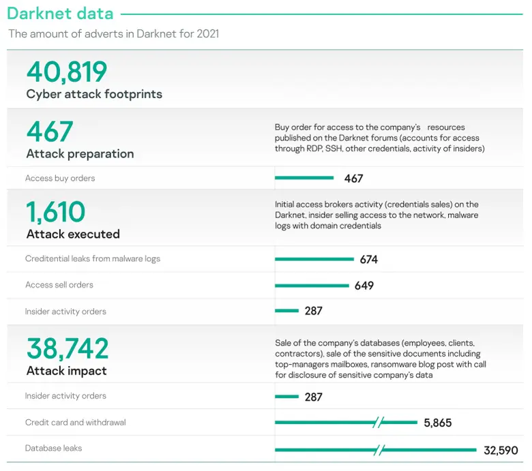The image size is (532, 471).
Task: Select the "Access sell orders" row label
Action: pyautogui.click(x=59, y=285)
